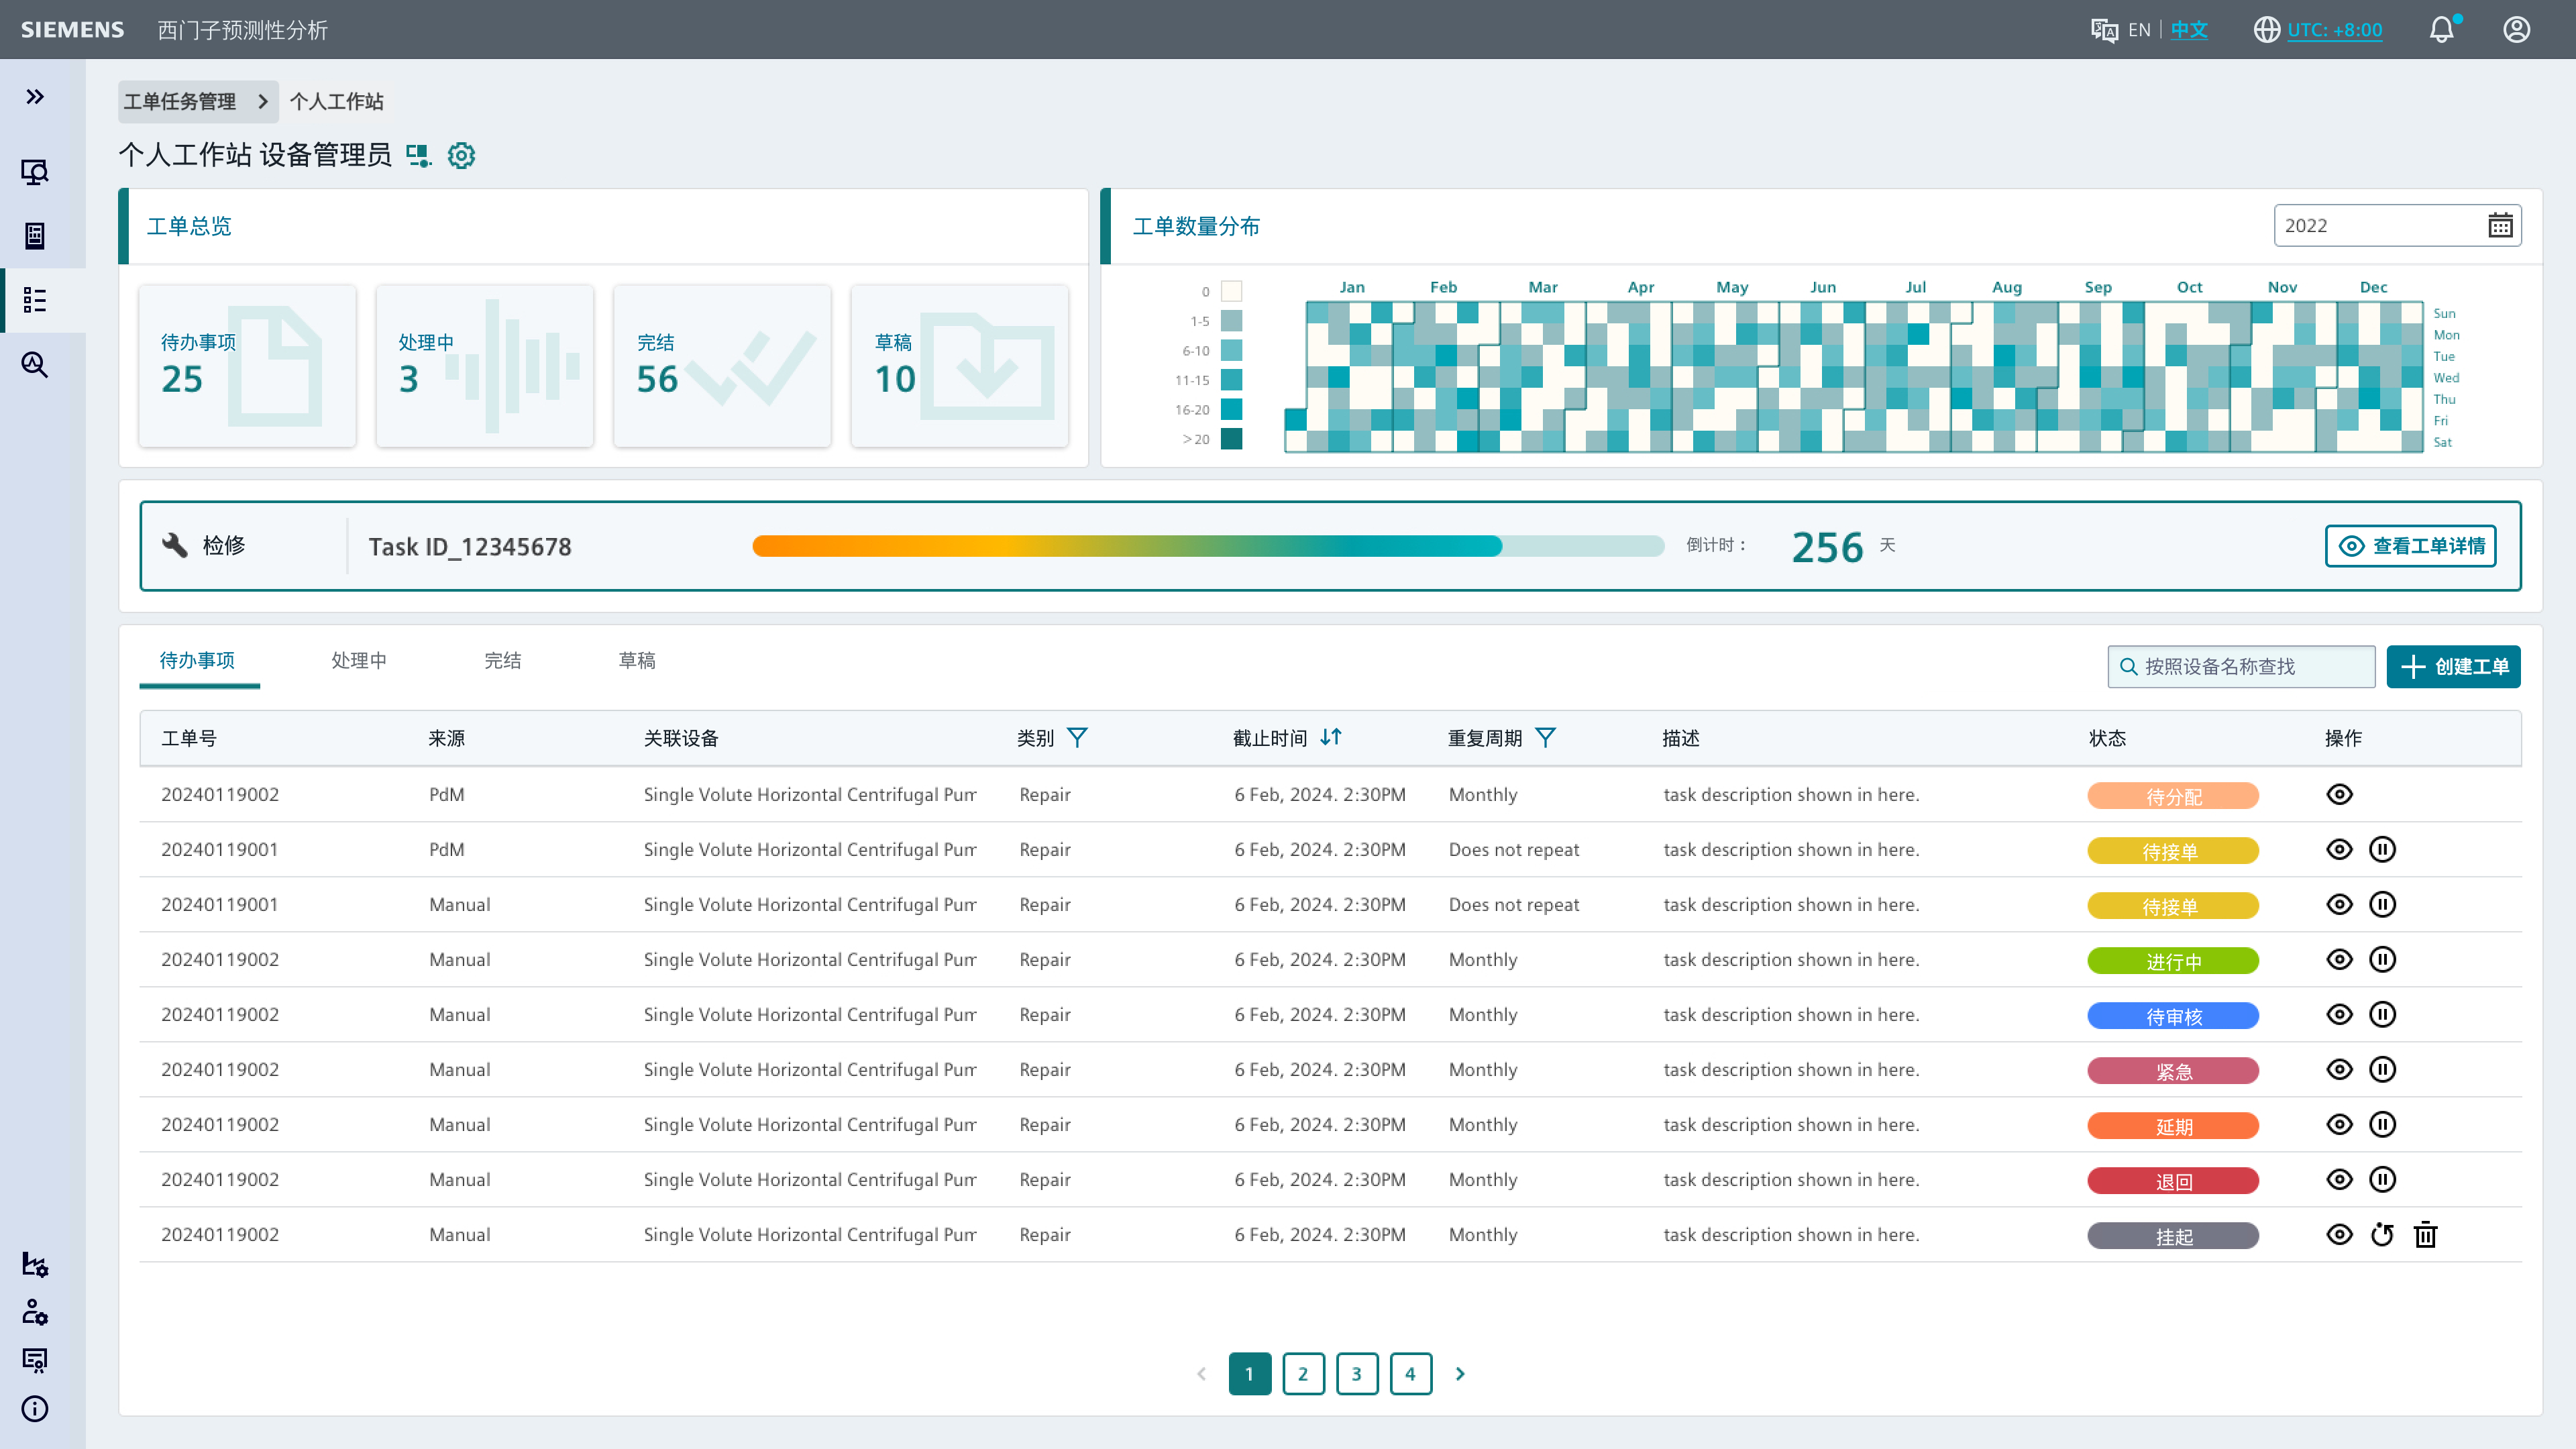Open the monitoring screen icon in sidebar
This screenshot has width=2576, height=1449.
[x=35, y=172]
